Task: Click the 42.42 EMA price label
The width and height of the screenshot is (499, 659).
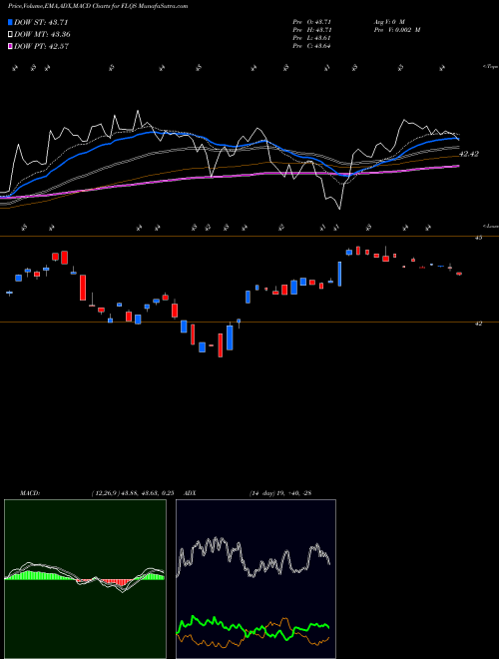Action: [469, 154]
